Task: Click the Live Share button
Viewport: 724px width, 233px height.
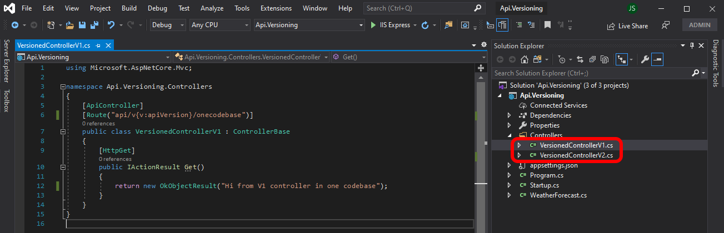Action: pos(627,26)
